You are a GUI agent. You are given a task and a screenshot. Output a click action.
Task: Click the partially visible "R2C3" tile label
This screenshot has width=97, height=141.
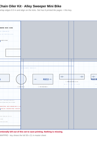pyautogui.click(x=94, y=79)
